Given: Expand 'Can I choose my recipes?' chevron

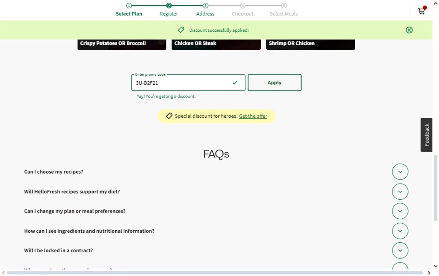Looking at the screenshot, I should click(400, 172).
